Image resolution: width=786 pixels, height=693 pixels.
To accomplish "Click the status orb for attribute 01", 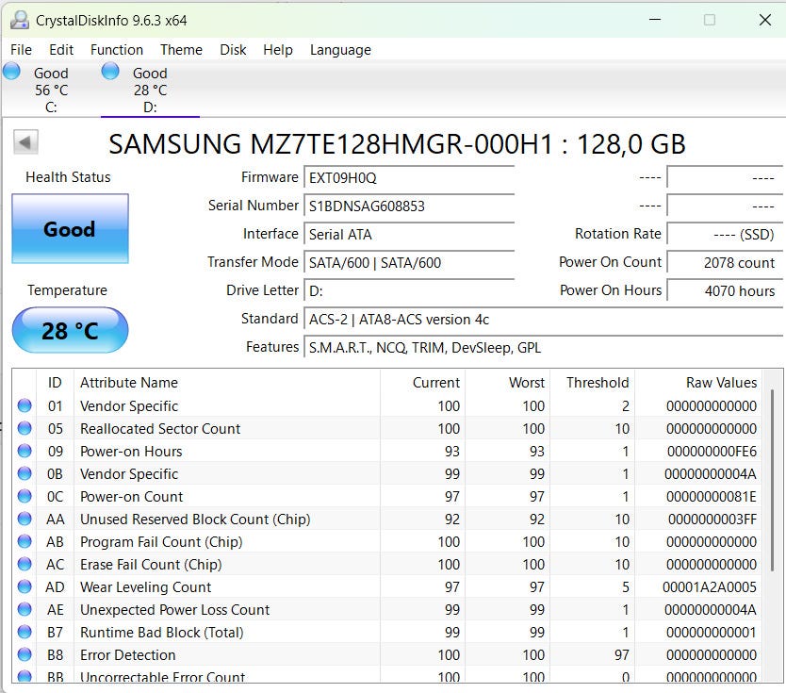I will [x=25, y=405].
